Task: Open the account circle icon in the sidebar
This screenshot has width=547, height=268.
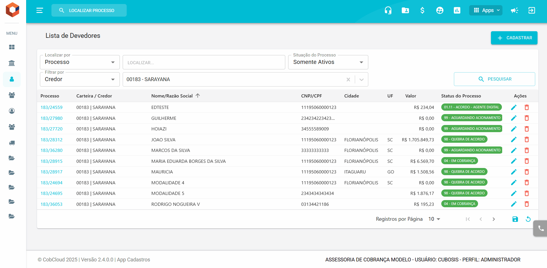Action: (12, 111)
